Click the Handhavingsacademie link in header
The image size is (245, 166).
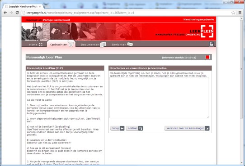click(x=198, y=19)
